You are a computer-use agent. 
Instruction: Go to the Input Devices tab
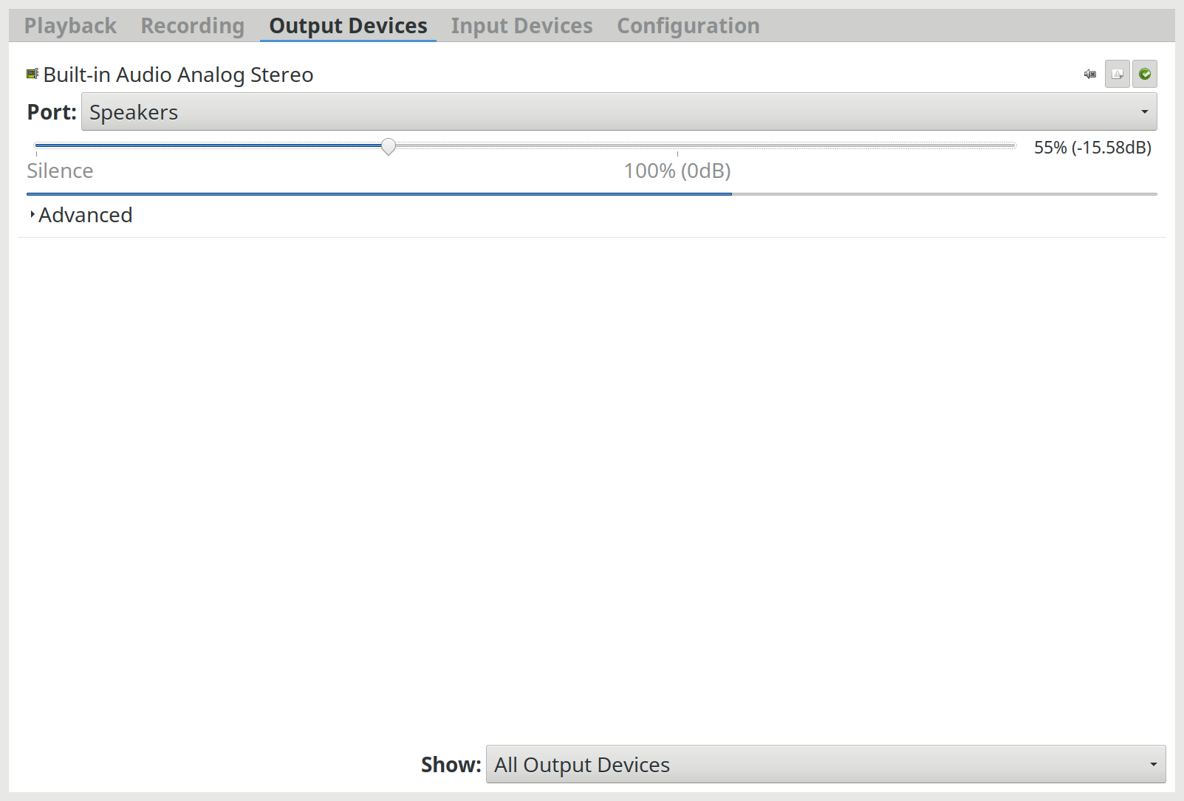pos(522,26)
